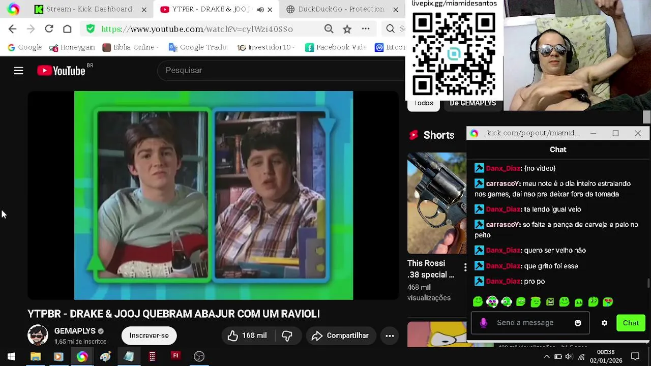Close the Stream - Kick Dashboard tab
The image size is (651, 366).
tap(144, 9)
